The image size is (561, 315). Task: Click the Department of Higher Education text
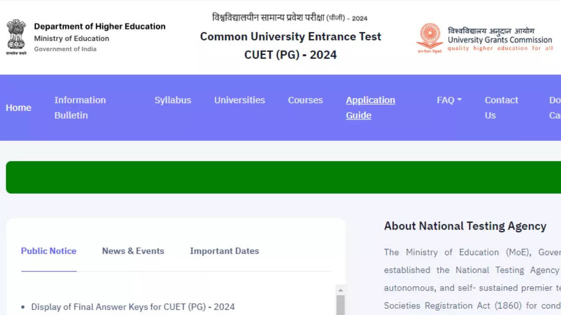(x=99, y=26)
